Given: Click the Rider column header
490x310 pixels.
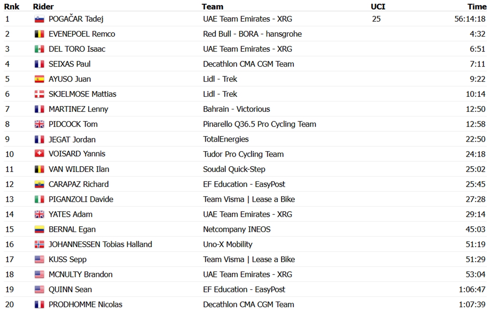Looking at the screenshot, I should coord(43,7).
